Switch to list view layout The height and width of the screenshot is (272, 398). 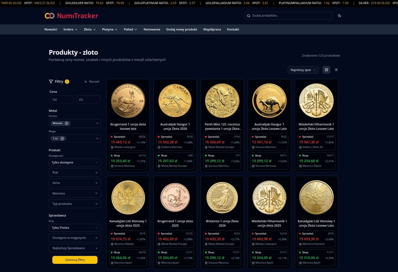tap(336, 70)
